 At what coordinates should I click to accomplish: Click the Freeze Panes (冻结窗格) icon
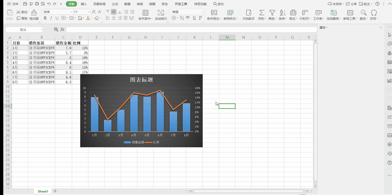pyautogui.click(x=333, y=13)
